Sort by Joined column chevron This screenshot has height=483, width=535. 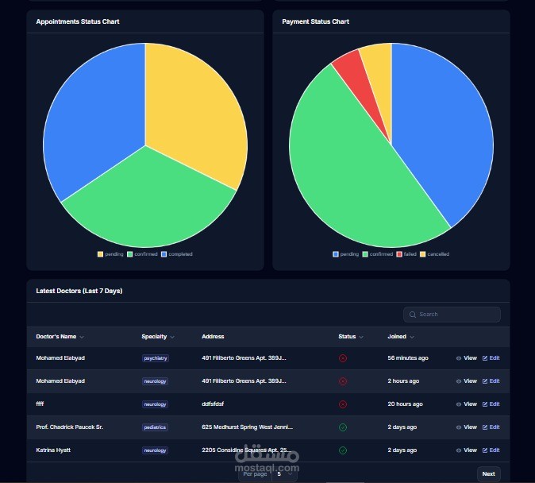tap(412, 337)
